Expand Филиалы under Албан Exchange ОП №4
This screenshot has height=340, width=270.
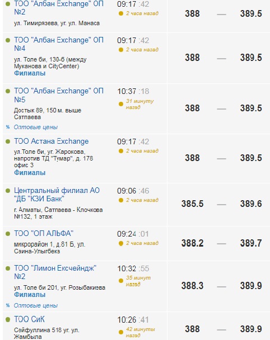(x=30, y=73)
